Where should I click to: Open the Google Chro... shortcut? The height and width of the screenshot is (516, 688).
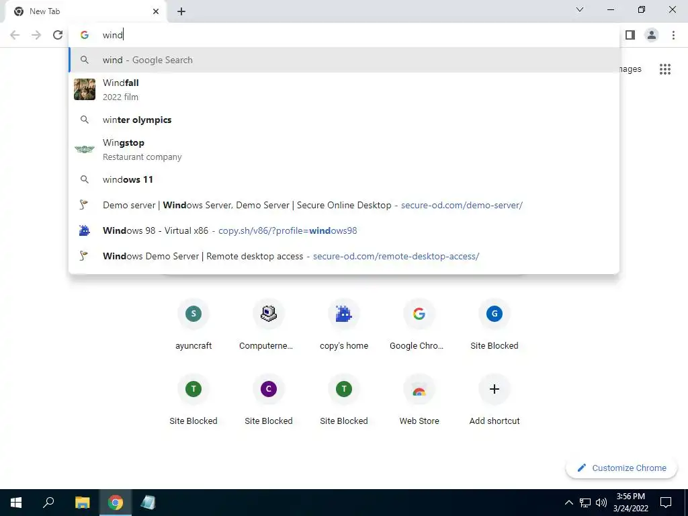point(419,325)
